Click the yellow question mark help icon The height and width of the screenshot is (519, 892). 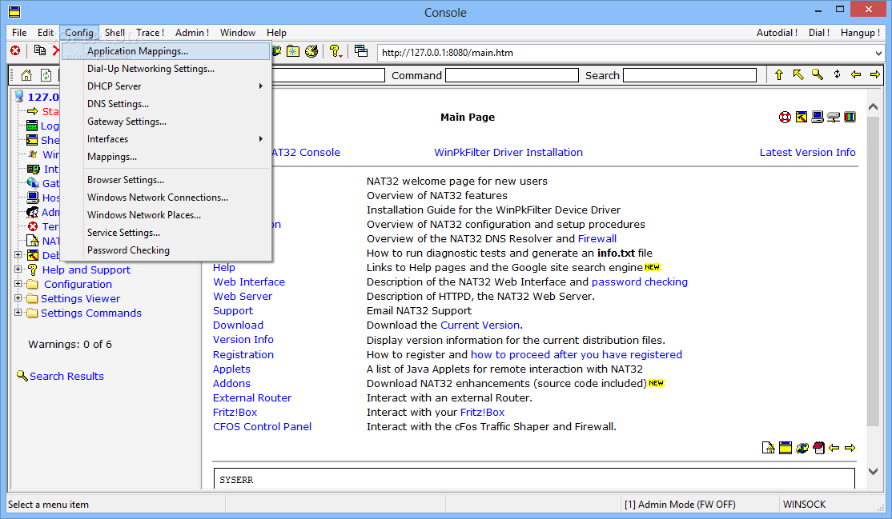(336, 52)
